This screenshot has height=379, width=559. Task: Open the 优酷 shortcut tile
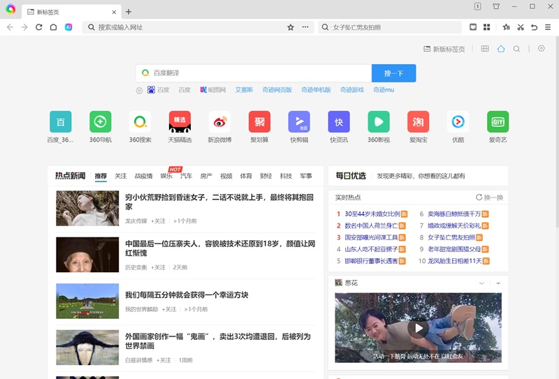pyautogui.click(x=458, y=127)
